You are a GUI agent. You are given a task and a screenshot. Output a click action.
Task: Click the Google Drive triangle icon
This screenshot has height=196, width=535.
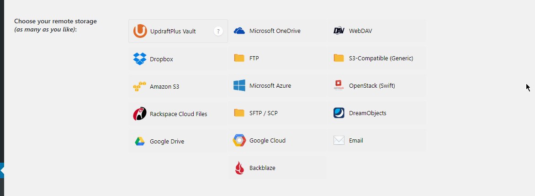pos(139,141)
